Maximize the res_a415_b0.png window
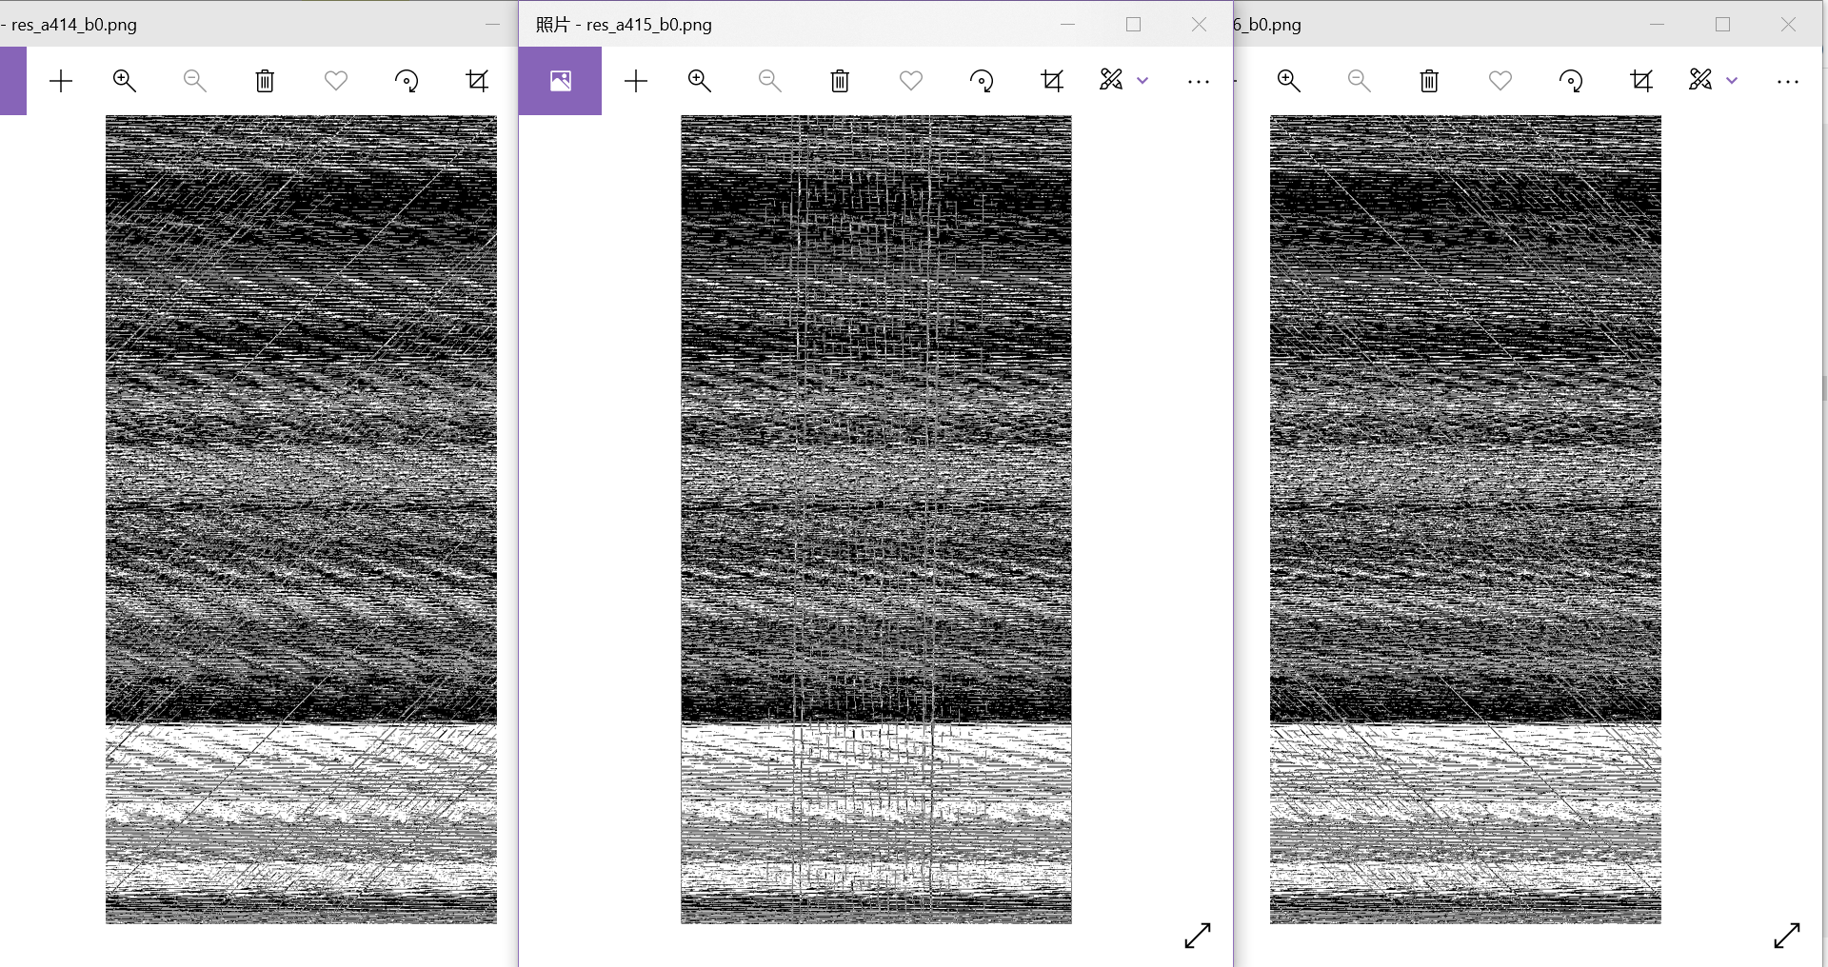Image resolution: width=1828 pixels, height=967 pixels. pyautogui.click(x=1133, y=25)
